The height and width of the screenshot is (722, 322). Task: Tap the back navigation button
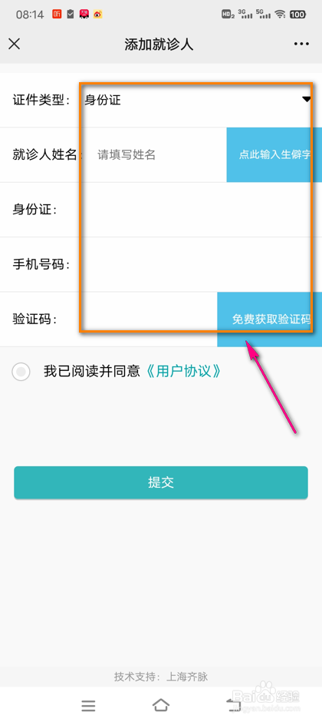click(232, 705)
